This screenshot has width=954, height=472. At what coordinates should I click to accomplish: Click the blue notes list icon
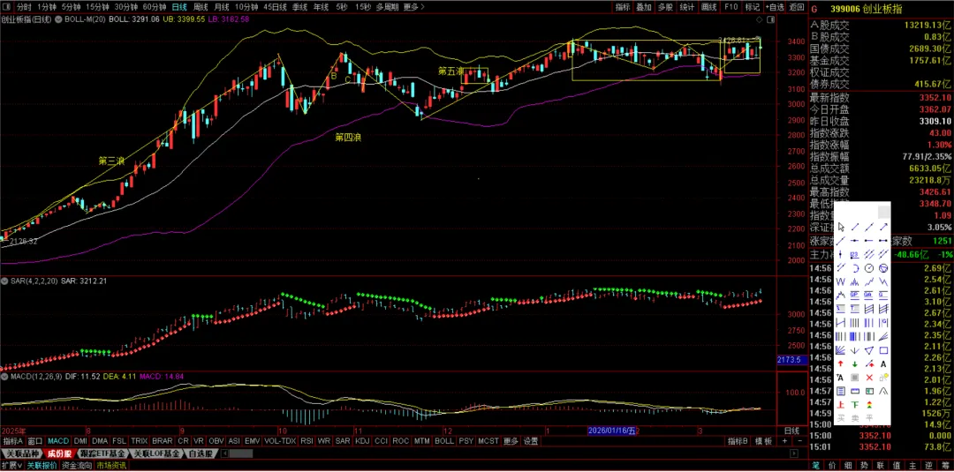(x=841, y=391)
